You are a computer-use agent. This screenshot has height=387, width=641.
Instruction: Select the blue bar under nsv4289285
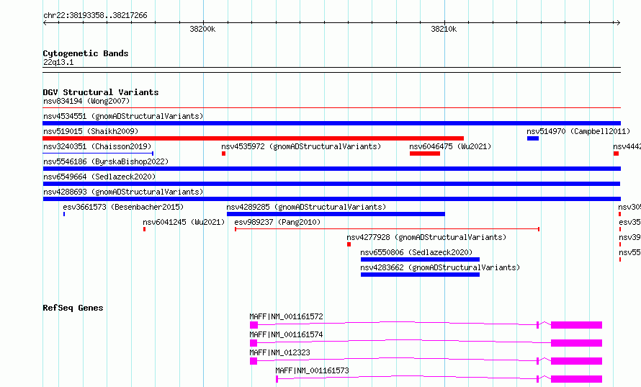tap(336, 214)
